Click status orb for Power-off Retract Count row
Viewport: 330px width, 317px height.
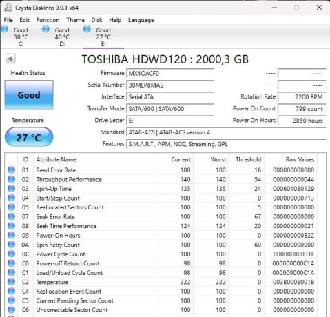pos(11,263)
